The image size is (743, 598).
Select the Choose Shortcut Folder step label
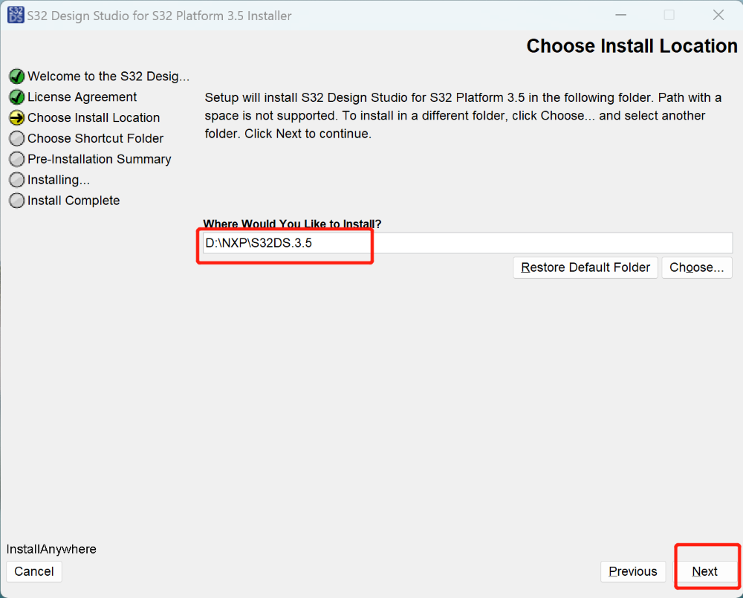pyautogui.click(x=95, y=139)
